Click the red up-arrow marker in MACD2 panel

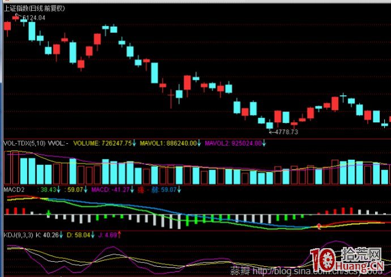pos(319,226)
